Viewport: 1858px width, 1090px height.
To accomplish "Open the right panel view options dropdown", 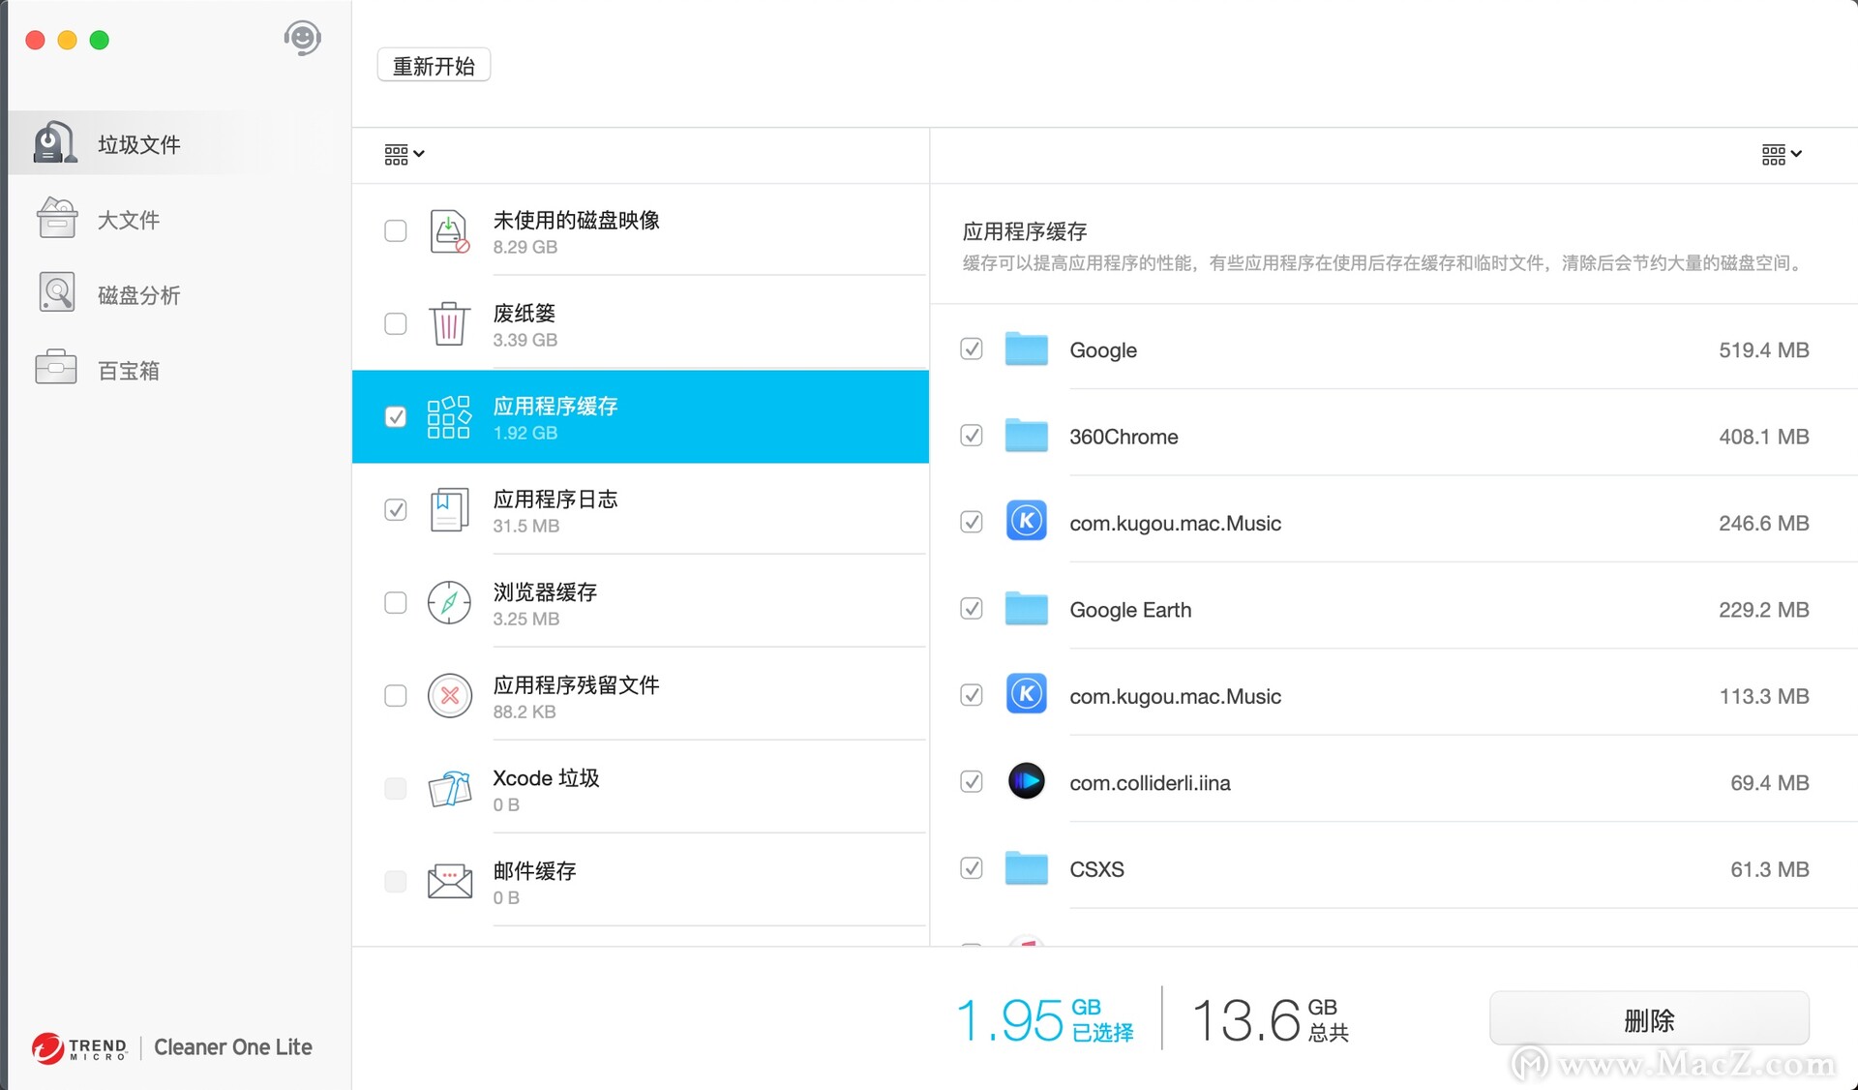I will [x=1780, y=154].
